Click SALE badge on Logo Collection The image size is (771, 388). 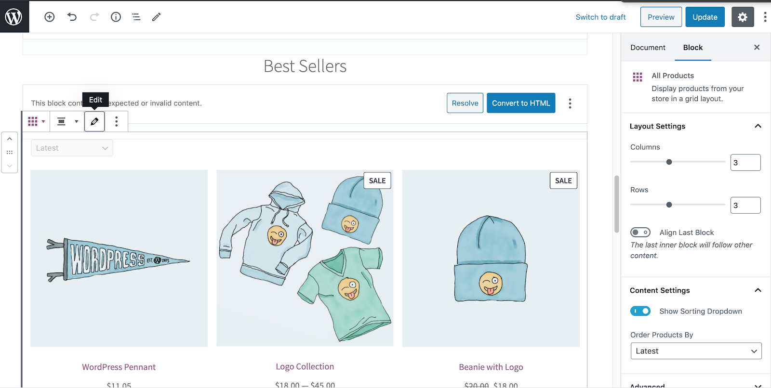pyautogui.click(x=377, y=181)
